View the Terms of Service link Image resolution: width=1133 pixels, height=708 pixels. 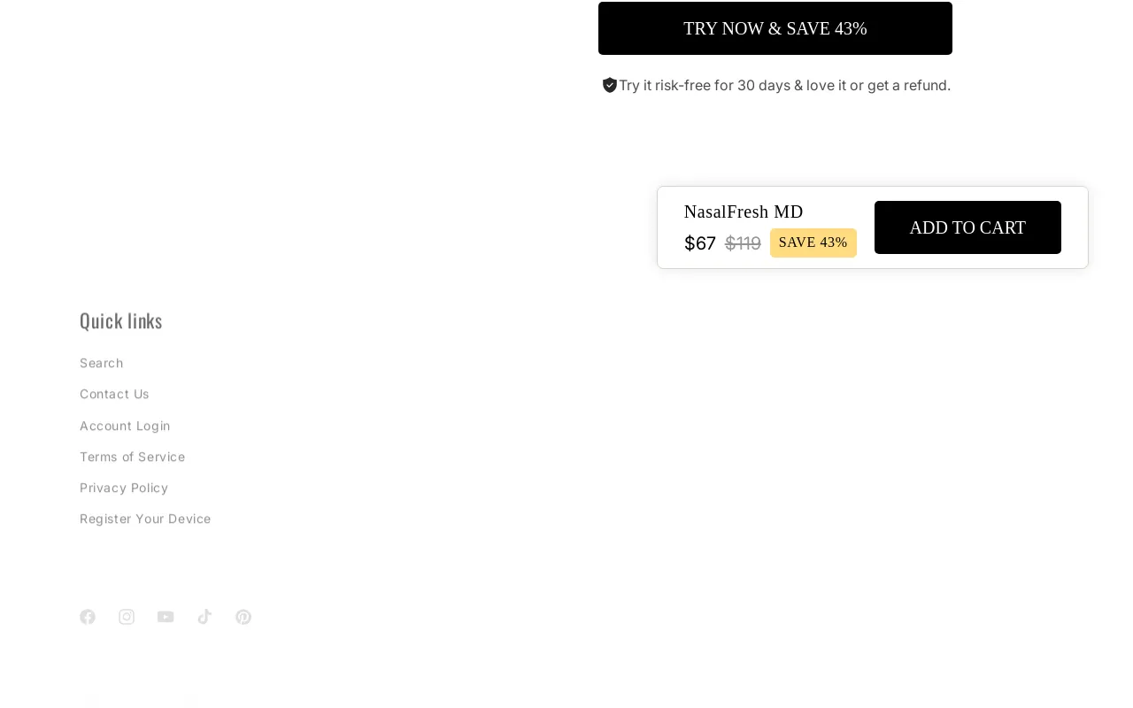click(132, 457)
